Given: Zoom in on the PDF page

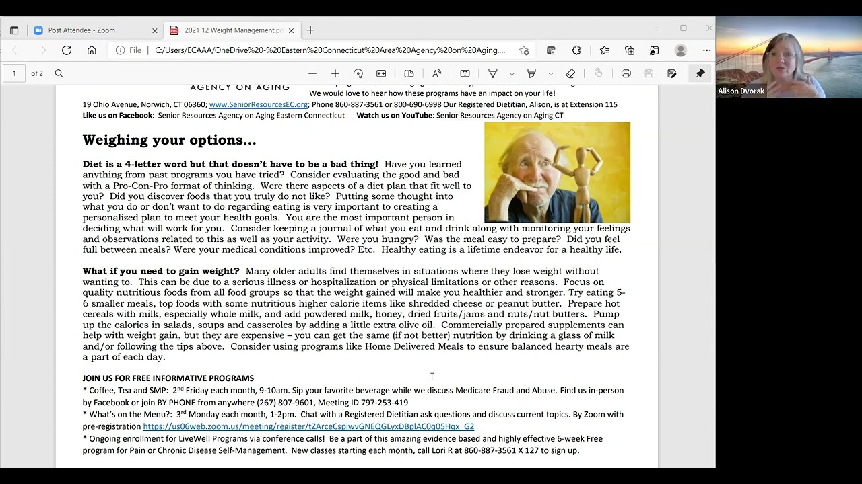Looking at the screenshot, I should point(335,73).
